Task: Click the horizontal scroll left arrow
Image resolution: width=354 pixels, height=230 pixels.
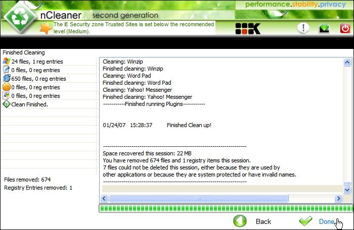Action: (104, 198)
